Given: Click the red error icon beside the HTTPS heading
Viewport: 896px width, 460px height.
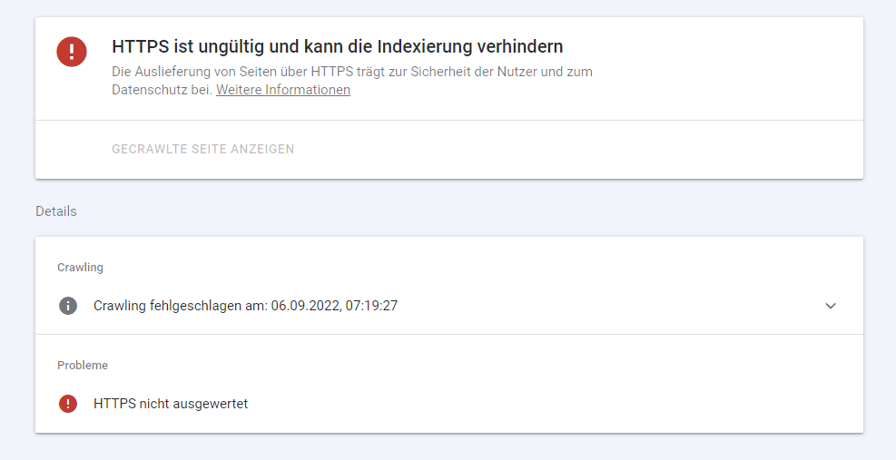Looking at the screenshot, I should [72, 51].
